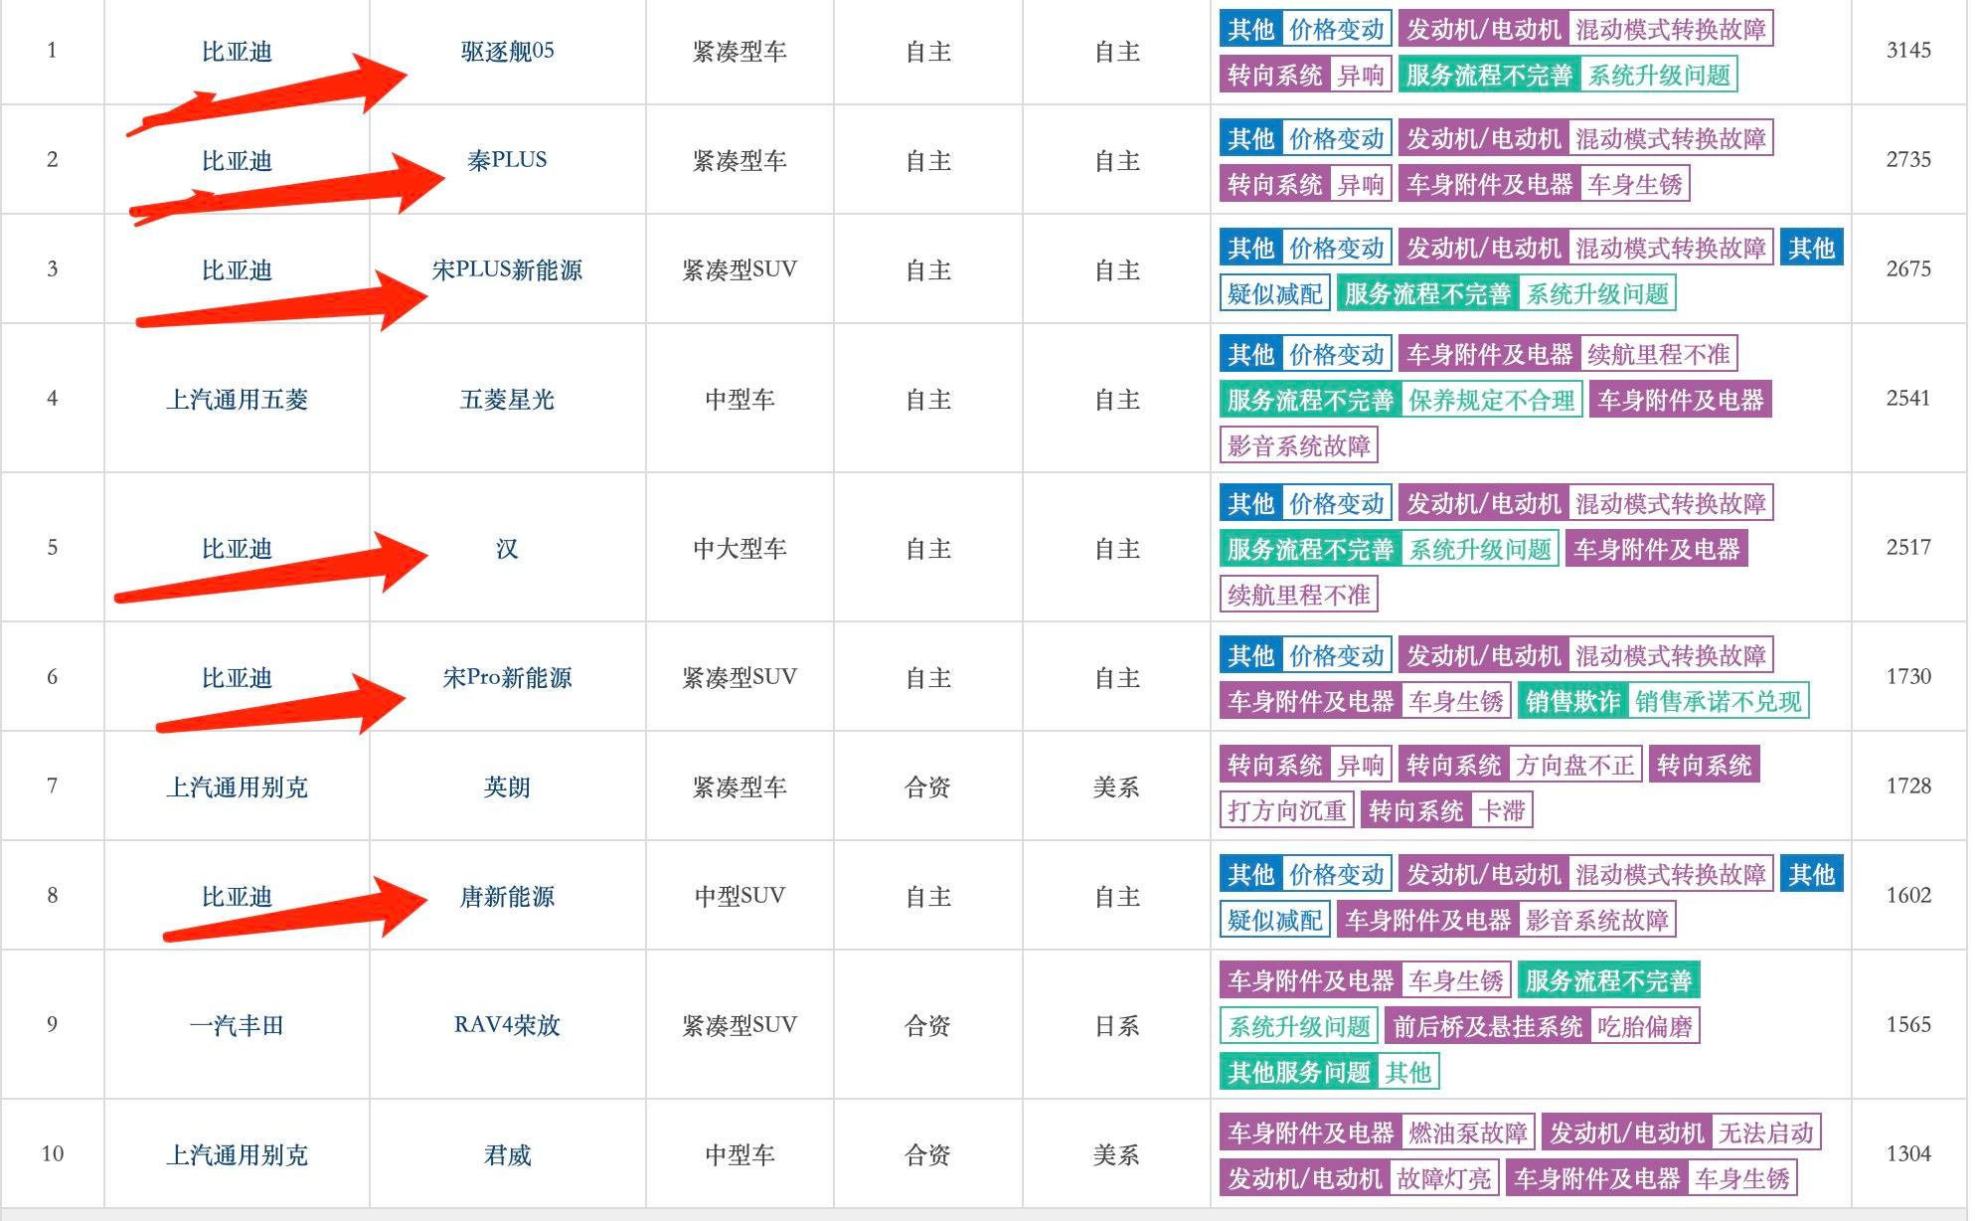Screen dimensions: 1976x1221
Task: Select 燃油泵故障 tag in 君威 row
Action: (x=1468, y=1133)
